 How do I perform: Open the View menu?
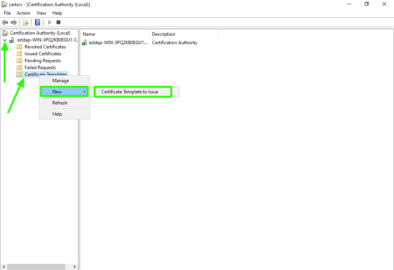point(41,13)
